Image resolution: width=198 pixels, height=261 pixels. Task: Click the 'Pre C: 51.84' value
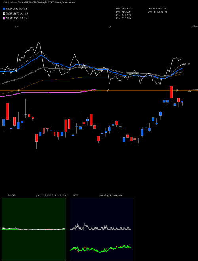tap(124, 18)
